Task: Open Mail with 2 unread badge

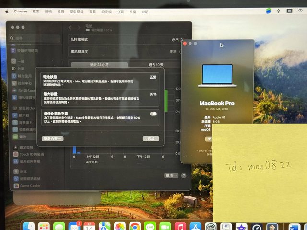Action: 74,227
